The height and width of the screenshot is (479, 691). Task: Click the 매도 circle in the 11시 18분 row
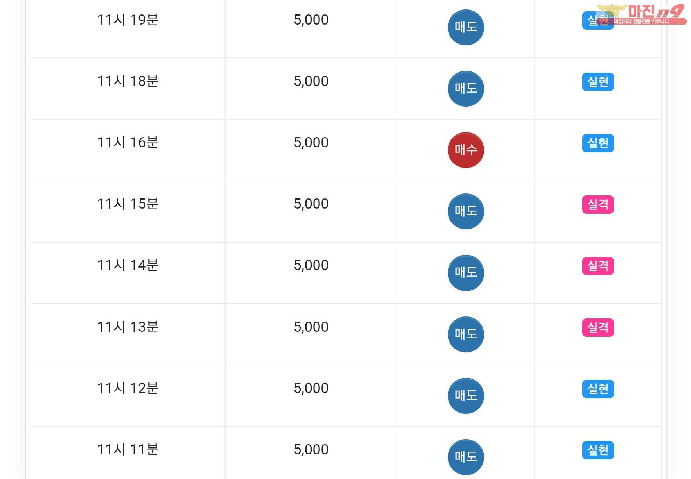465,89
